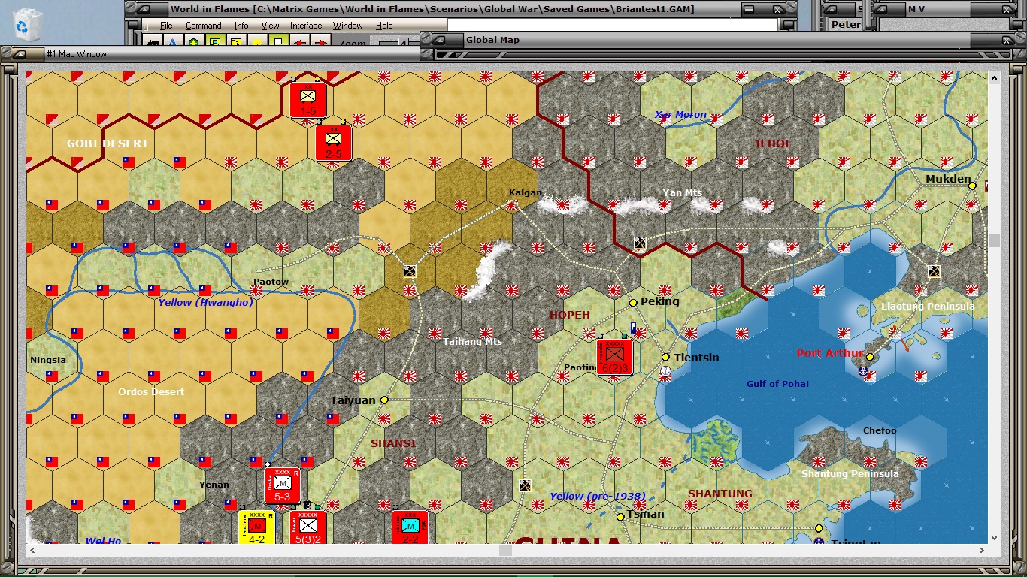Click the Port Arthur city marker
The image size is (1027, 577).
tap(870, 357)
